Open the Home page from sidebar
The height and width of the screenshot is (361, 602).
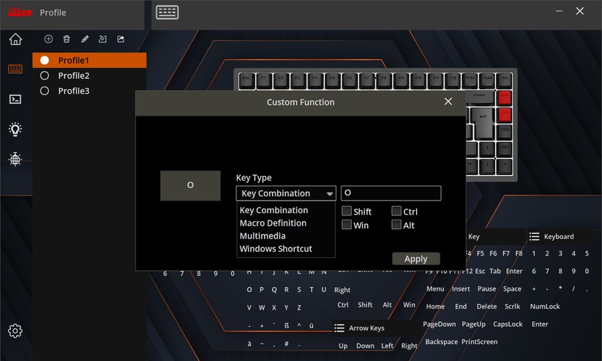(15, 40)
